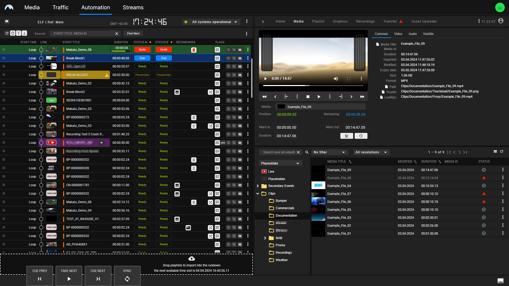Click the TAKE NEXT button
The width and height of the screenshot is (509, 286).
pyautogui.click(x=69, y=276)
